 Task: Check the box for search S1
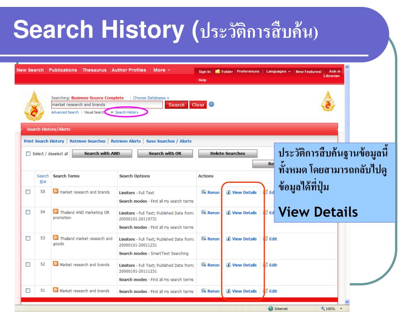pyautogui.click(x=28, y=290)
